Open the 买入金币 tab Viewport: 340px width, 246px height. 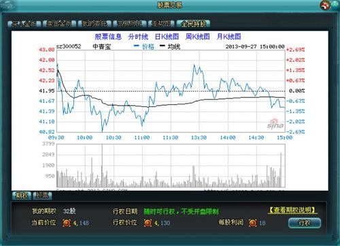point(24,24)
